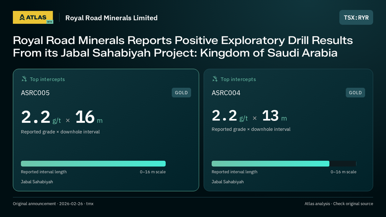Screen dimensions: 386x217
Task: Click the GOLD tag on the ASRC004 card
Action: tap(355, 93)
